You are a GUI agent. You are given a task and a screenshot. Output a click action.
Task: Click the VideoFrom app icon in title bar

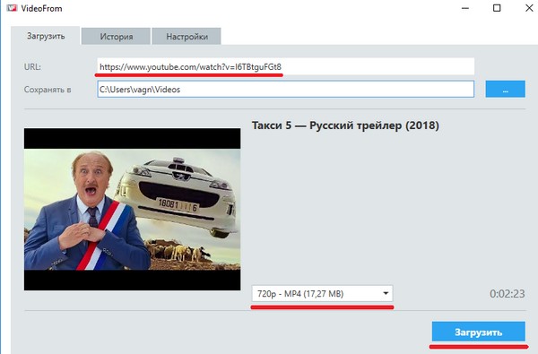(12, 7)
